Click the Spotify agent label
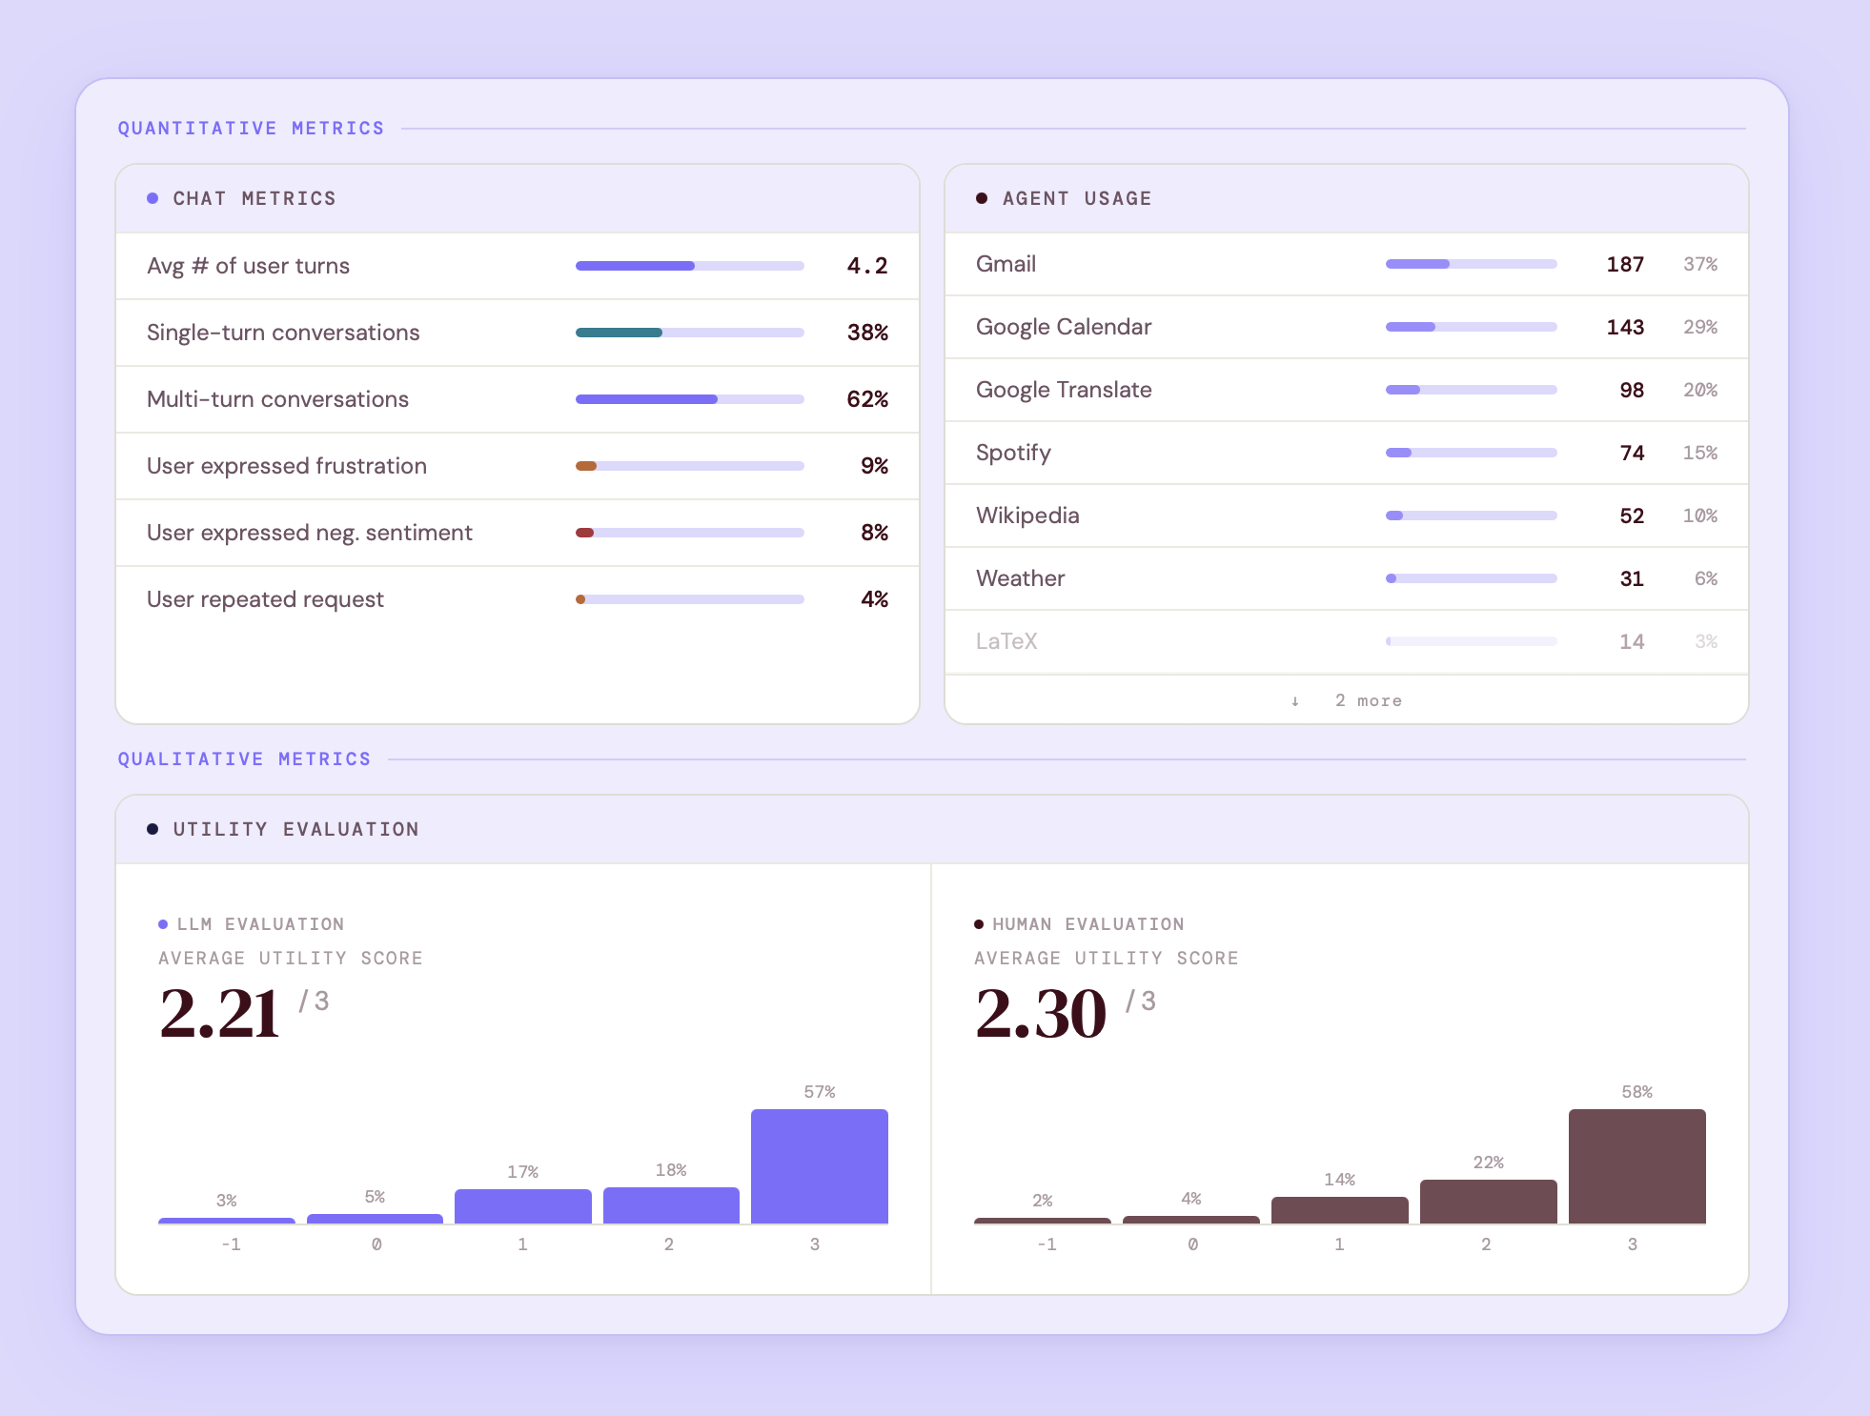 pos(1013,453)
